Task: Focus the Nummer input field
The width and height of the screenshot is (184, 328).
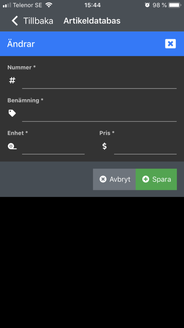Action: (99, 81)
